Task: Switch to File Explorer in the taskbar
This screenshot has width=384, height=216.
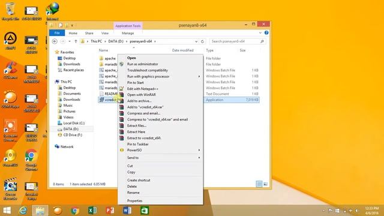Action: [x=40, y=211]
